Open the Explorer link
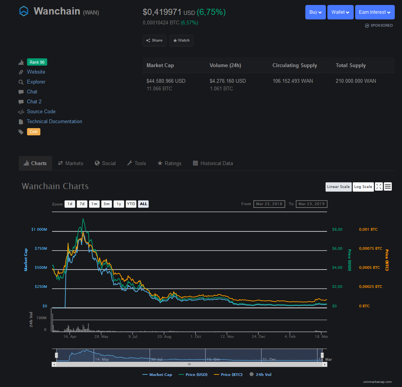 pos(36,82)
